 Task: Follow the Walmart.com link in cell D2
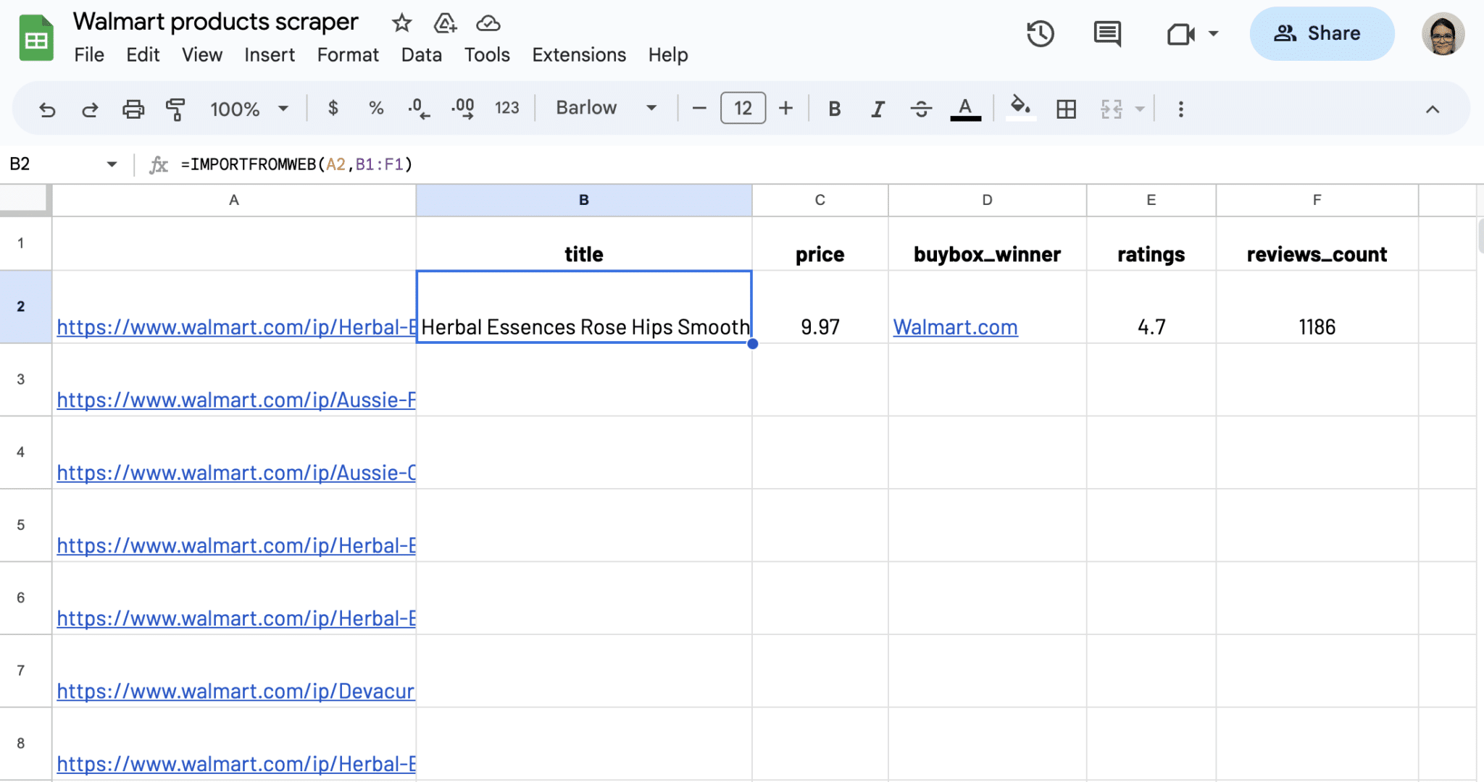point(955,327)
